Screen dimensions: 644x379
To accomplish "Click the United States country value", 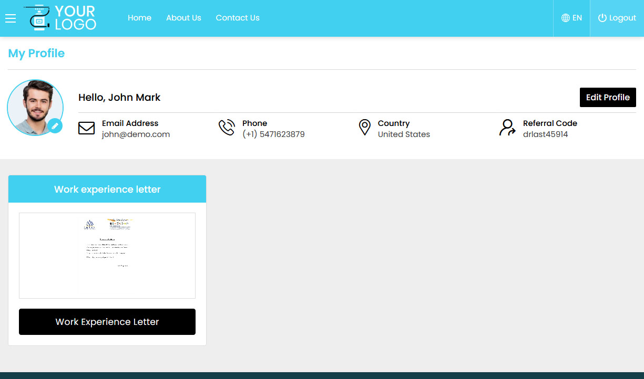I will click(404, 134).
